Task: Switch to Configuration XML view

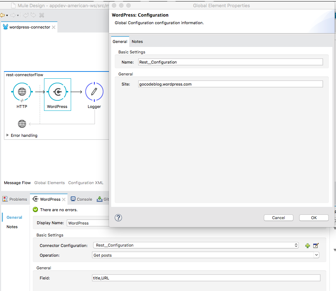Action: pos(86,183)
